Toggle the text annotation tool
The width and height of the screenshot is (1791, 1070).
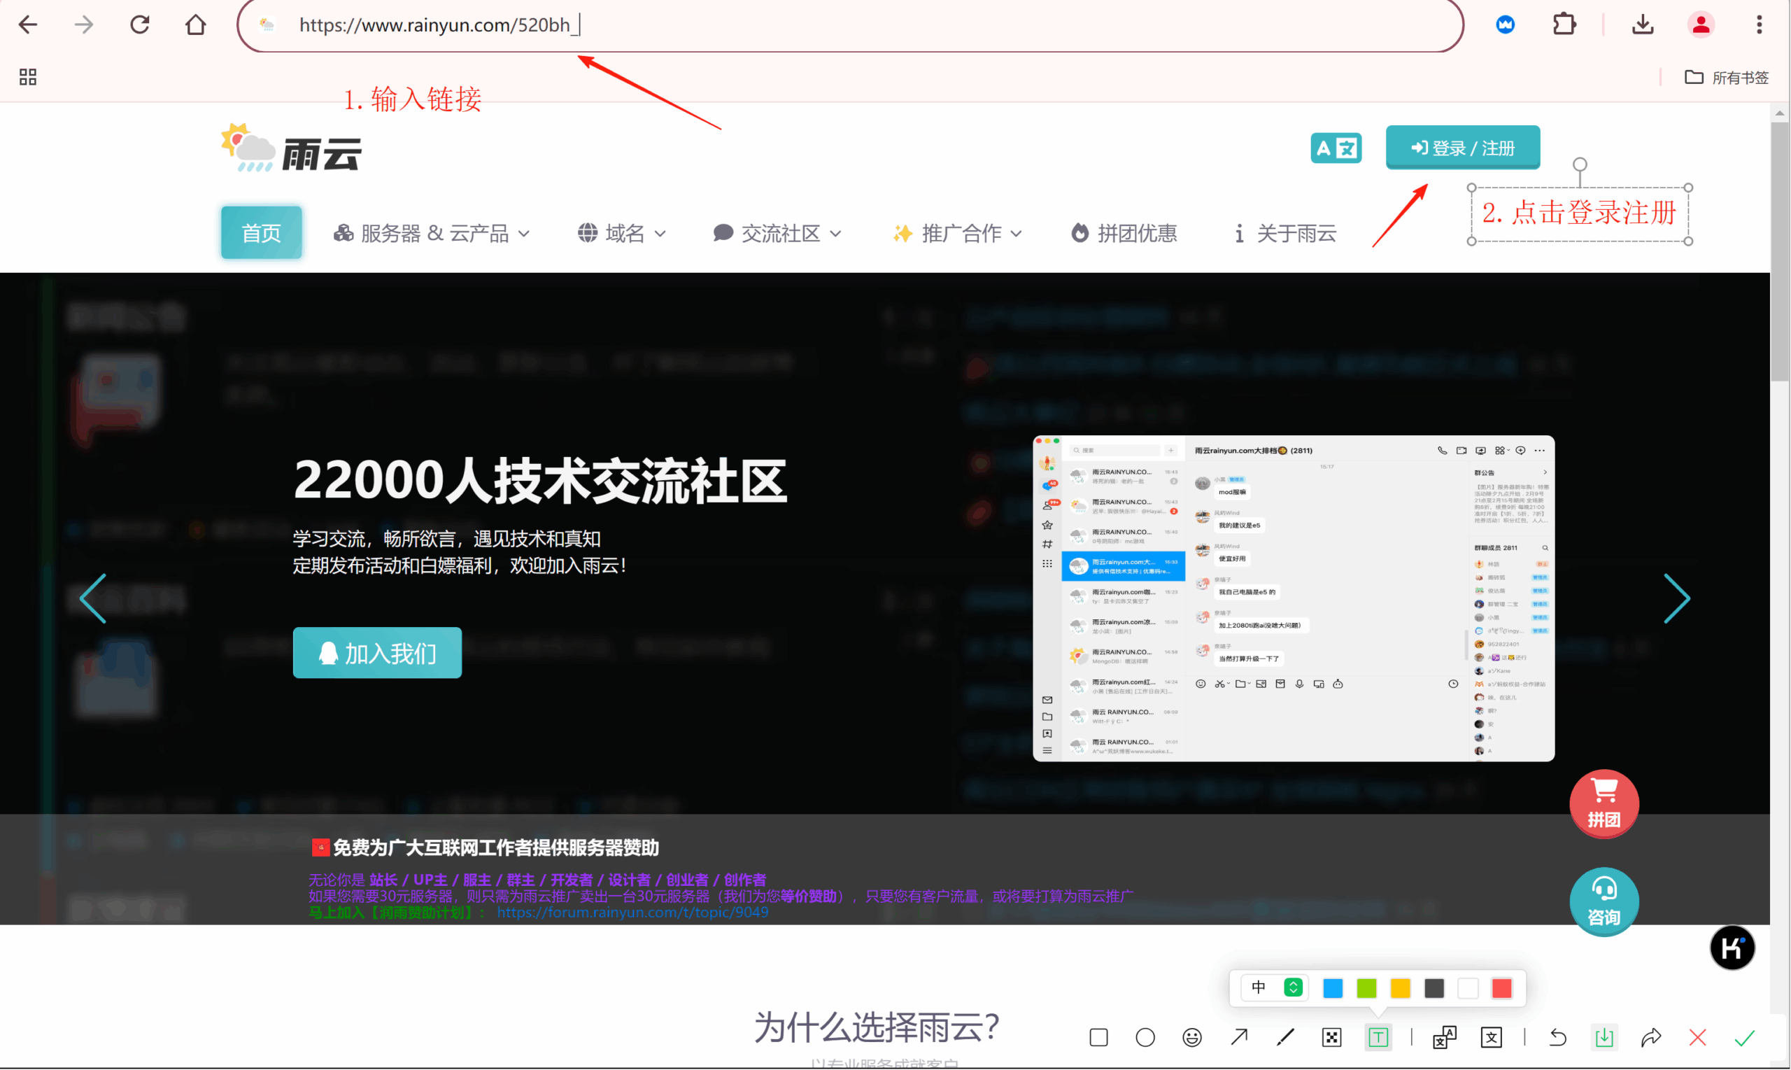(1378, 1038)
